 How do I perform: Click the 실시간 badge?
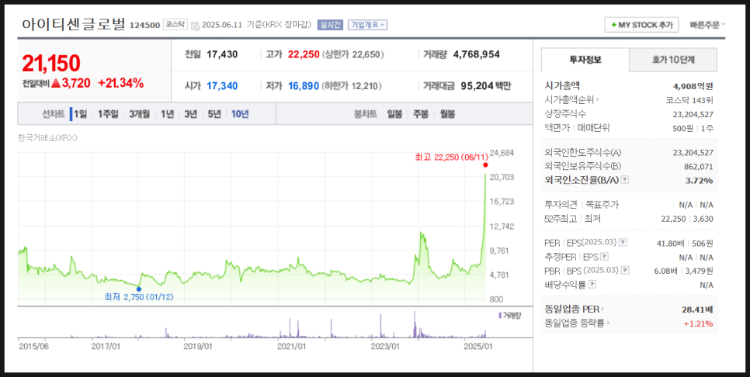[x=330, y=25]
